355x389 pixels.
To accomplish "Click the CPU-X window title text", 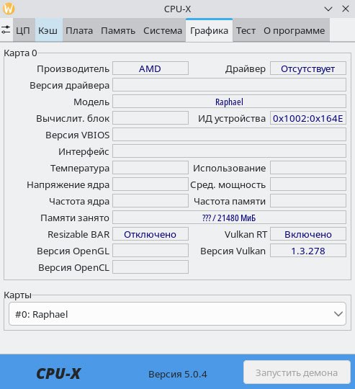I will (177, 9).
